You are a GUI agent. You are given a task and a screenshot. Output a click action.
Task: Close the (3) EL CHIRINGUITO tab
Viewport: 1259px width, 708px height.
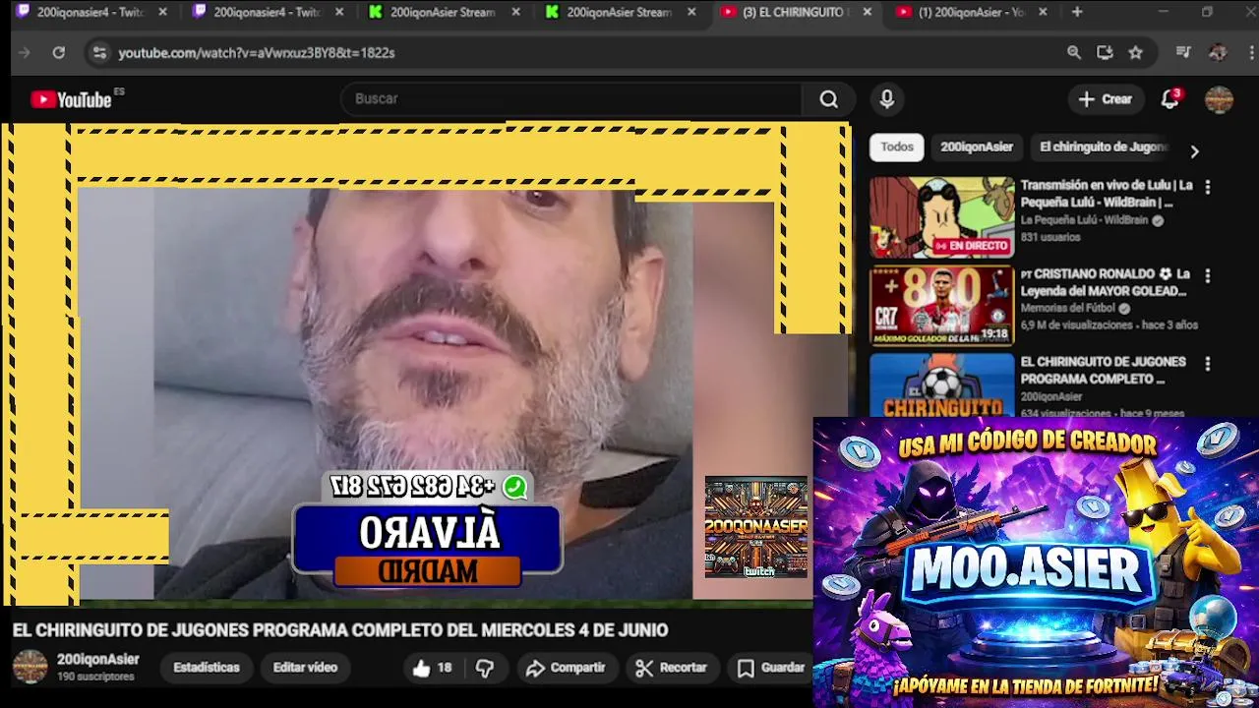point(867,12)
